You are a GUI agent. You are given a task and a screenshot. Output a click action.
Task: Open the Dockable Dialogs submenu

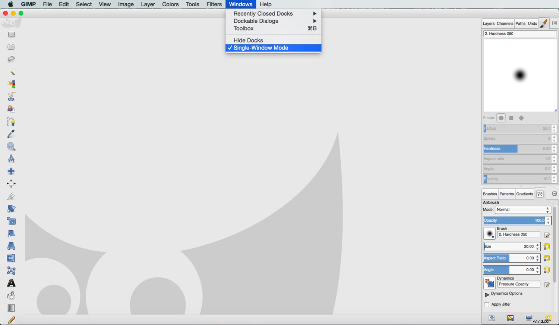[256, 21]
